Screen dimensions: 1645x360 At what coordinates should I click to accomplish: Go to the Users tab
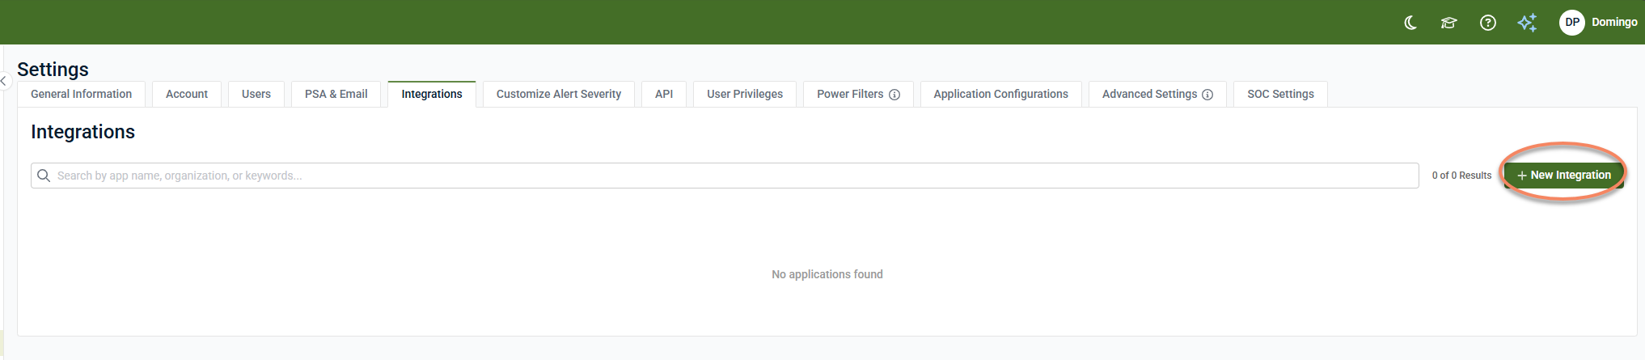(x=256, y=94)
